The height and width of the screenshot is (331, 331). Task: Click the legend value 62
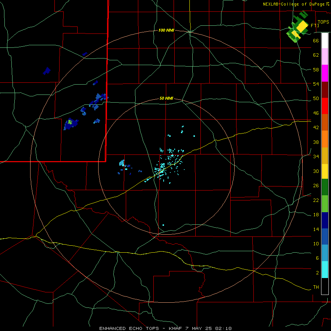click(x=316, y=55)
